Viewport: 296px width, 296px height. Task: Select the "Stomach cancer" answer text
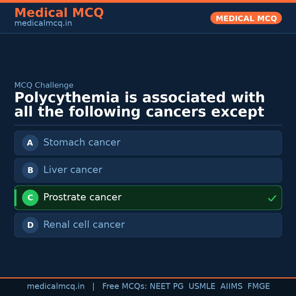pyautogui.click(x=82, y=143)
